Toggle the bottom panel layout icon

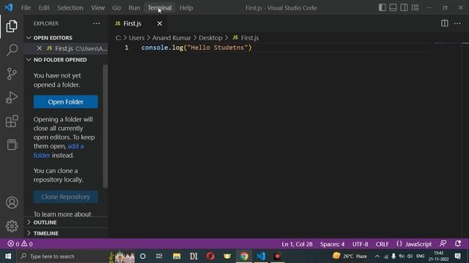393,7
